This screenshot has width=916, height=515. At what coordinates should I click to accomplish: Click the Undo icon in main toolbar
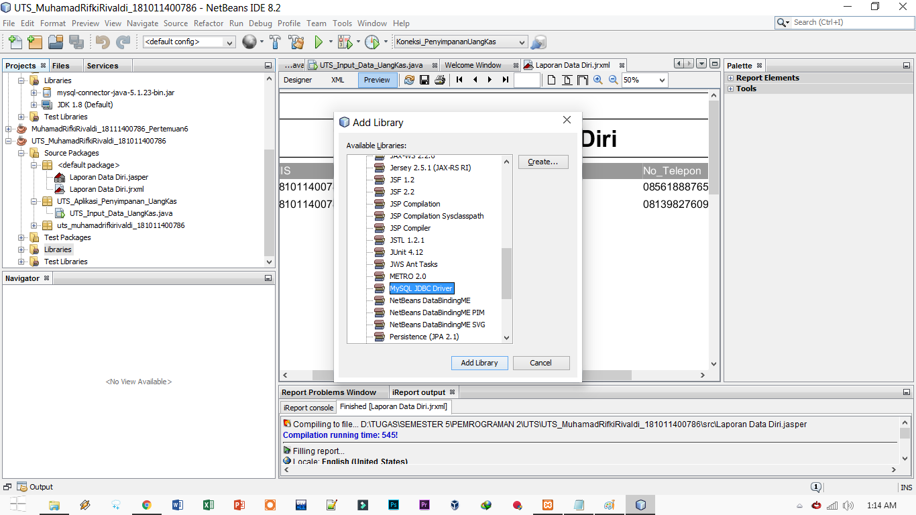tap(103, 42)
